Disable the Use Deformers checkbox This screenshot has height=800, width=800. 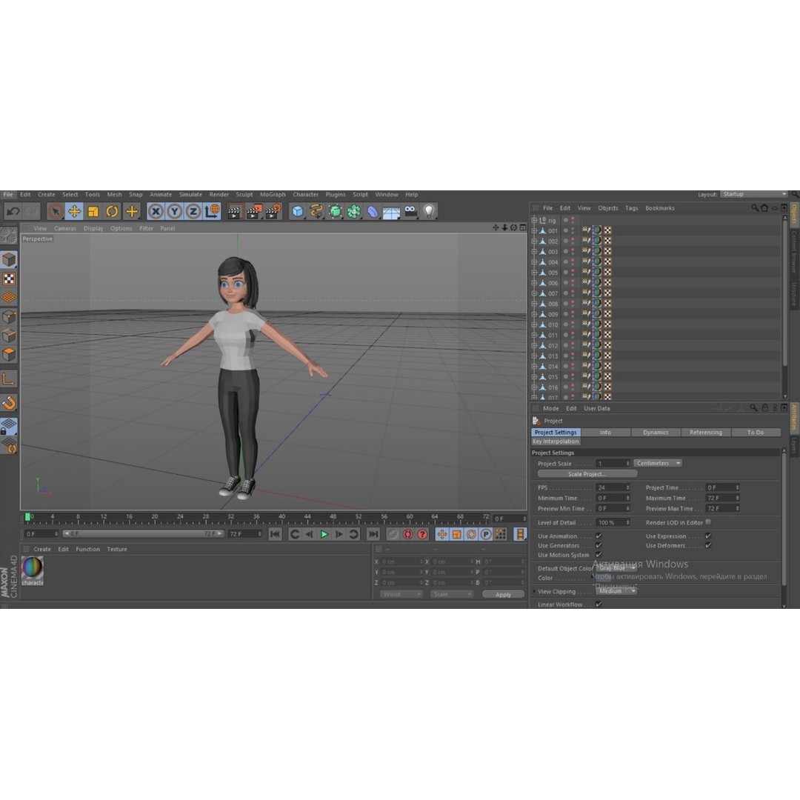708,546
